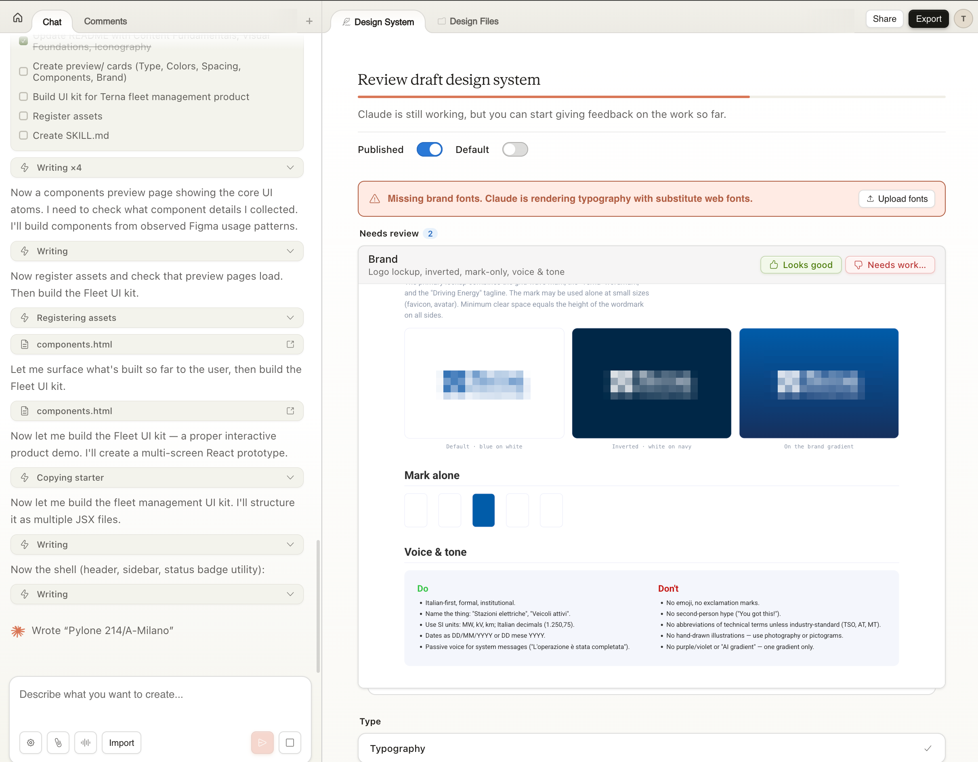Screen dimensions: 978x762
Task: Click the review progress bar
Action: click(x=651, y=97)
